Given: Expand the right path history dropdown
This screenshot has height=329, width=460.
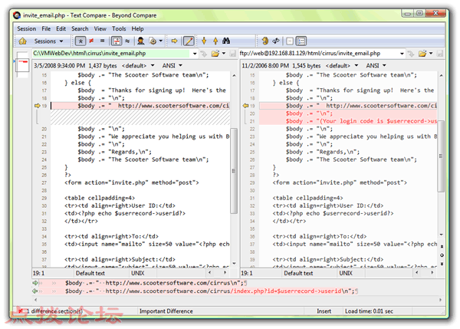Looking at the screenshot, I should click(402, 54).
